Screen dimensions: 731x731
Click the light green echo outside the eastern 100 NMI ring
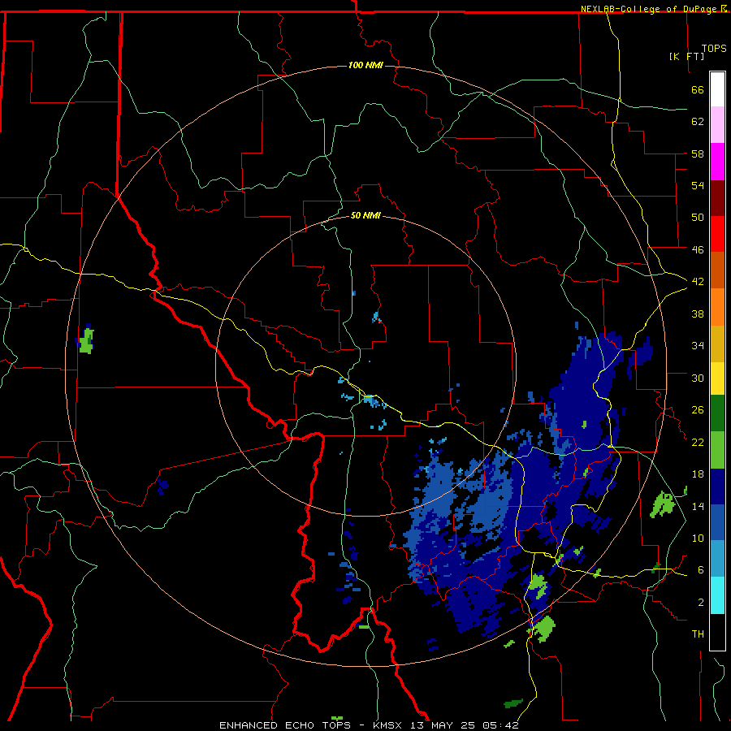pyautogui.click(x=663, y=504)
